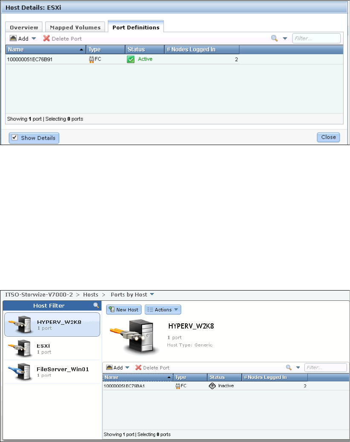This screenshot has width=350, height=442.
Task: Click the search magnifier icon in Host Details
Action: 275,38
